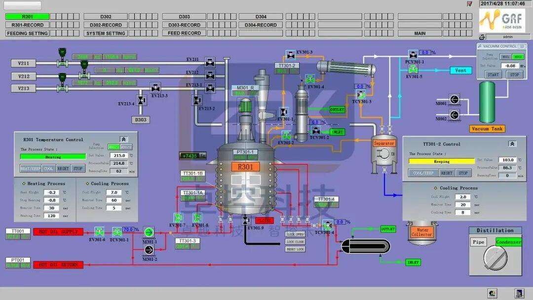This screenshot has width=533, height=300.
Task: Select M002 pump in Vacuum Control panel
Action: (518, 57)
